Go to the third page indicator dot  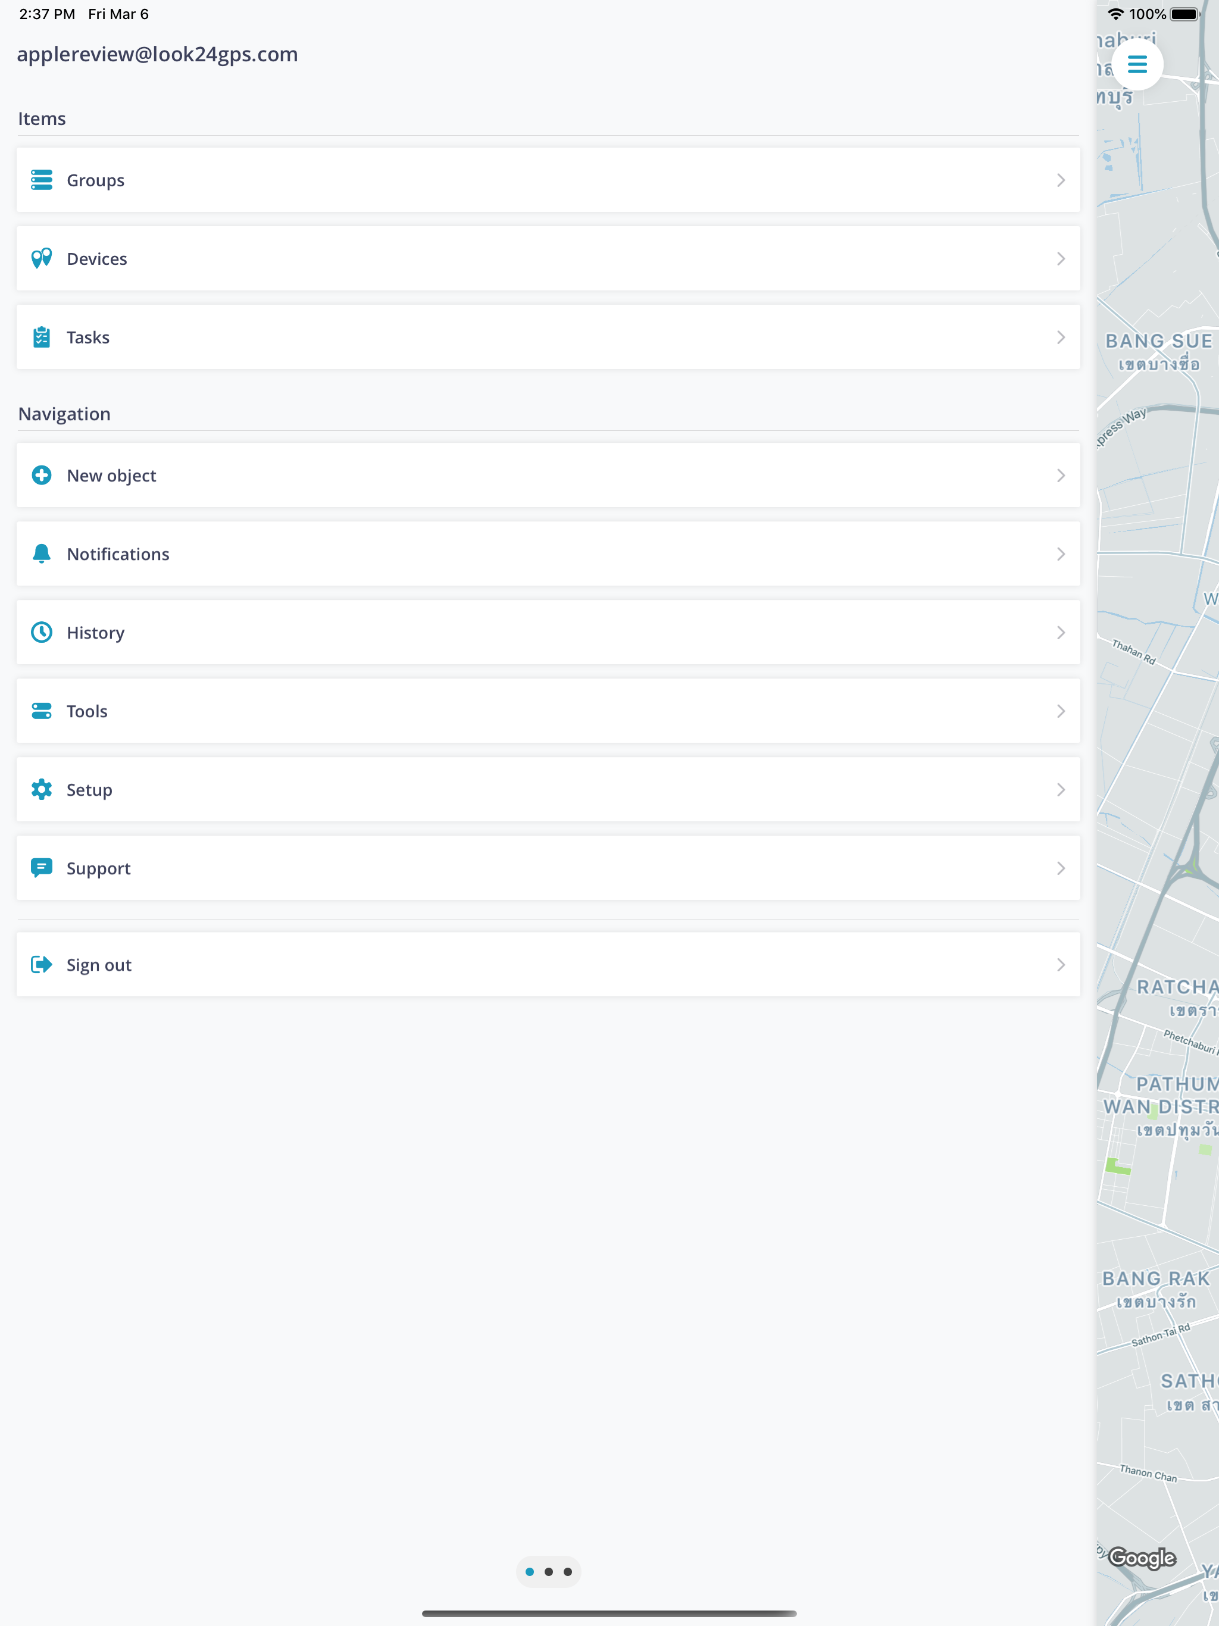(x=568, y=1572)
